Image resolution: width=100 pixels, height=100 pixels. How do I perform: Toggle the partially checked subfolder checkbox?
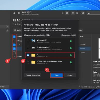(x=14, y=45)
